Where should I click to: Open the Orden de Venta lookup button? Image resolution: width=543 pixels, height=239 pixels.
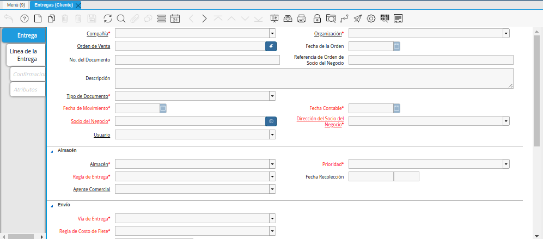click(x=271, y=46)
